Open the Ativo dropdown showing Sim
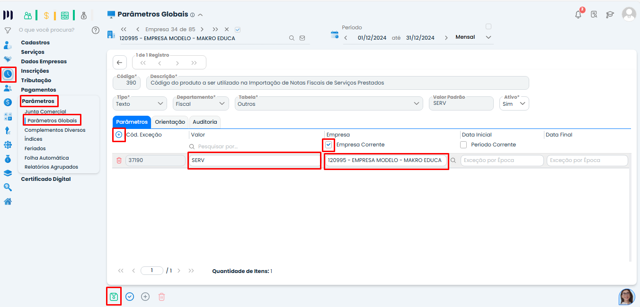Screen dimensions: 640x307 tap(514, 103)
